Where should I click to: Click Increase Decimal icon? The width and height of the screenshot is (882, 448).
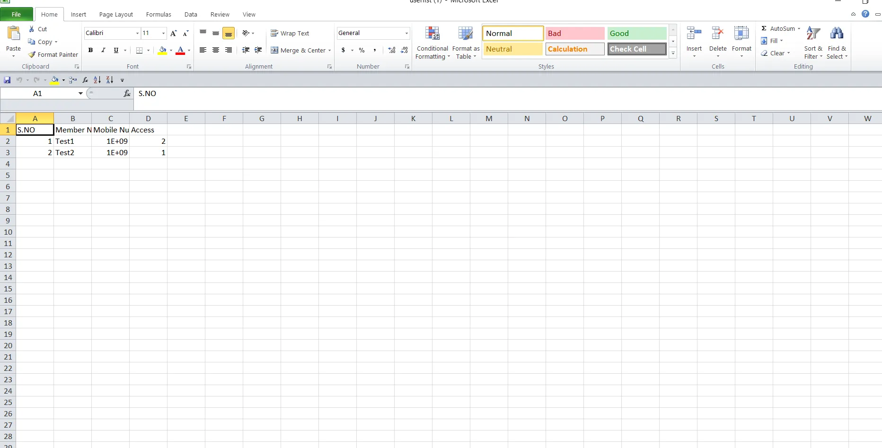point(392,50)
